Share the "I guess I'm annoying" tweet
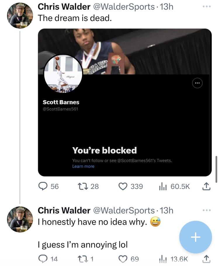The height and width of the screenshot is (266, 219). tap(206, 259)
